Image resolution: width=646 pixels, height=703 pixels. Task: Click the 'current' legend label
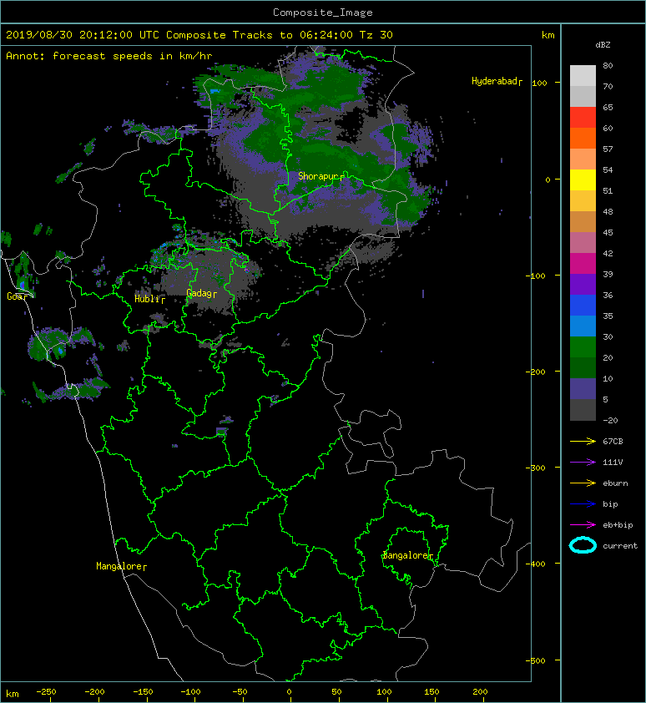click(x=620, y=546)
